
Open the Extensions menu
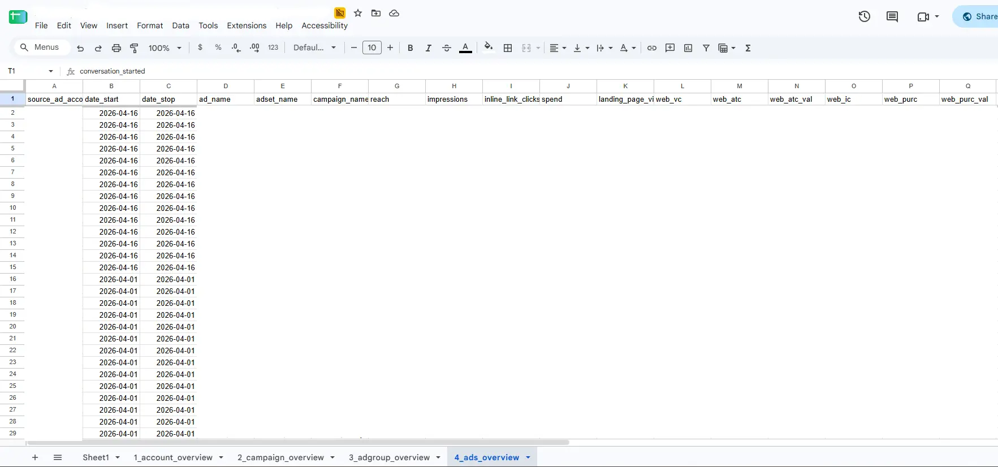pyautogui.click(x=247, y=25)
